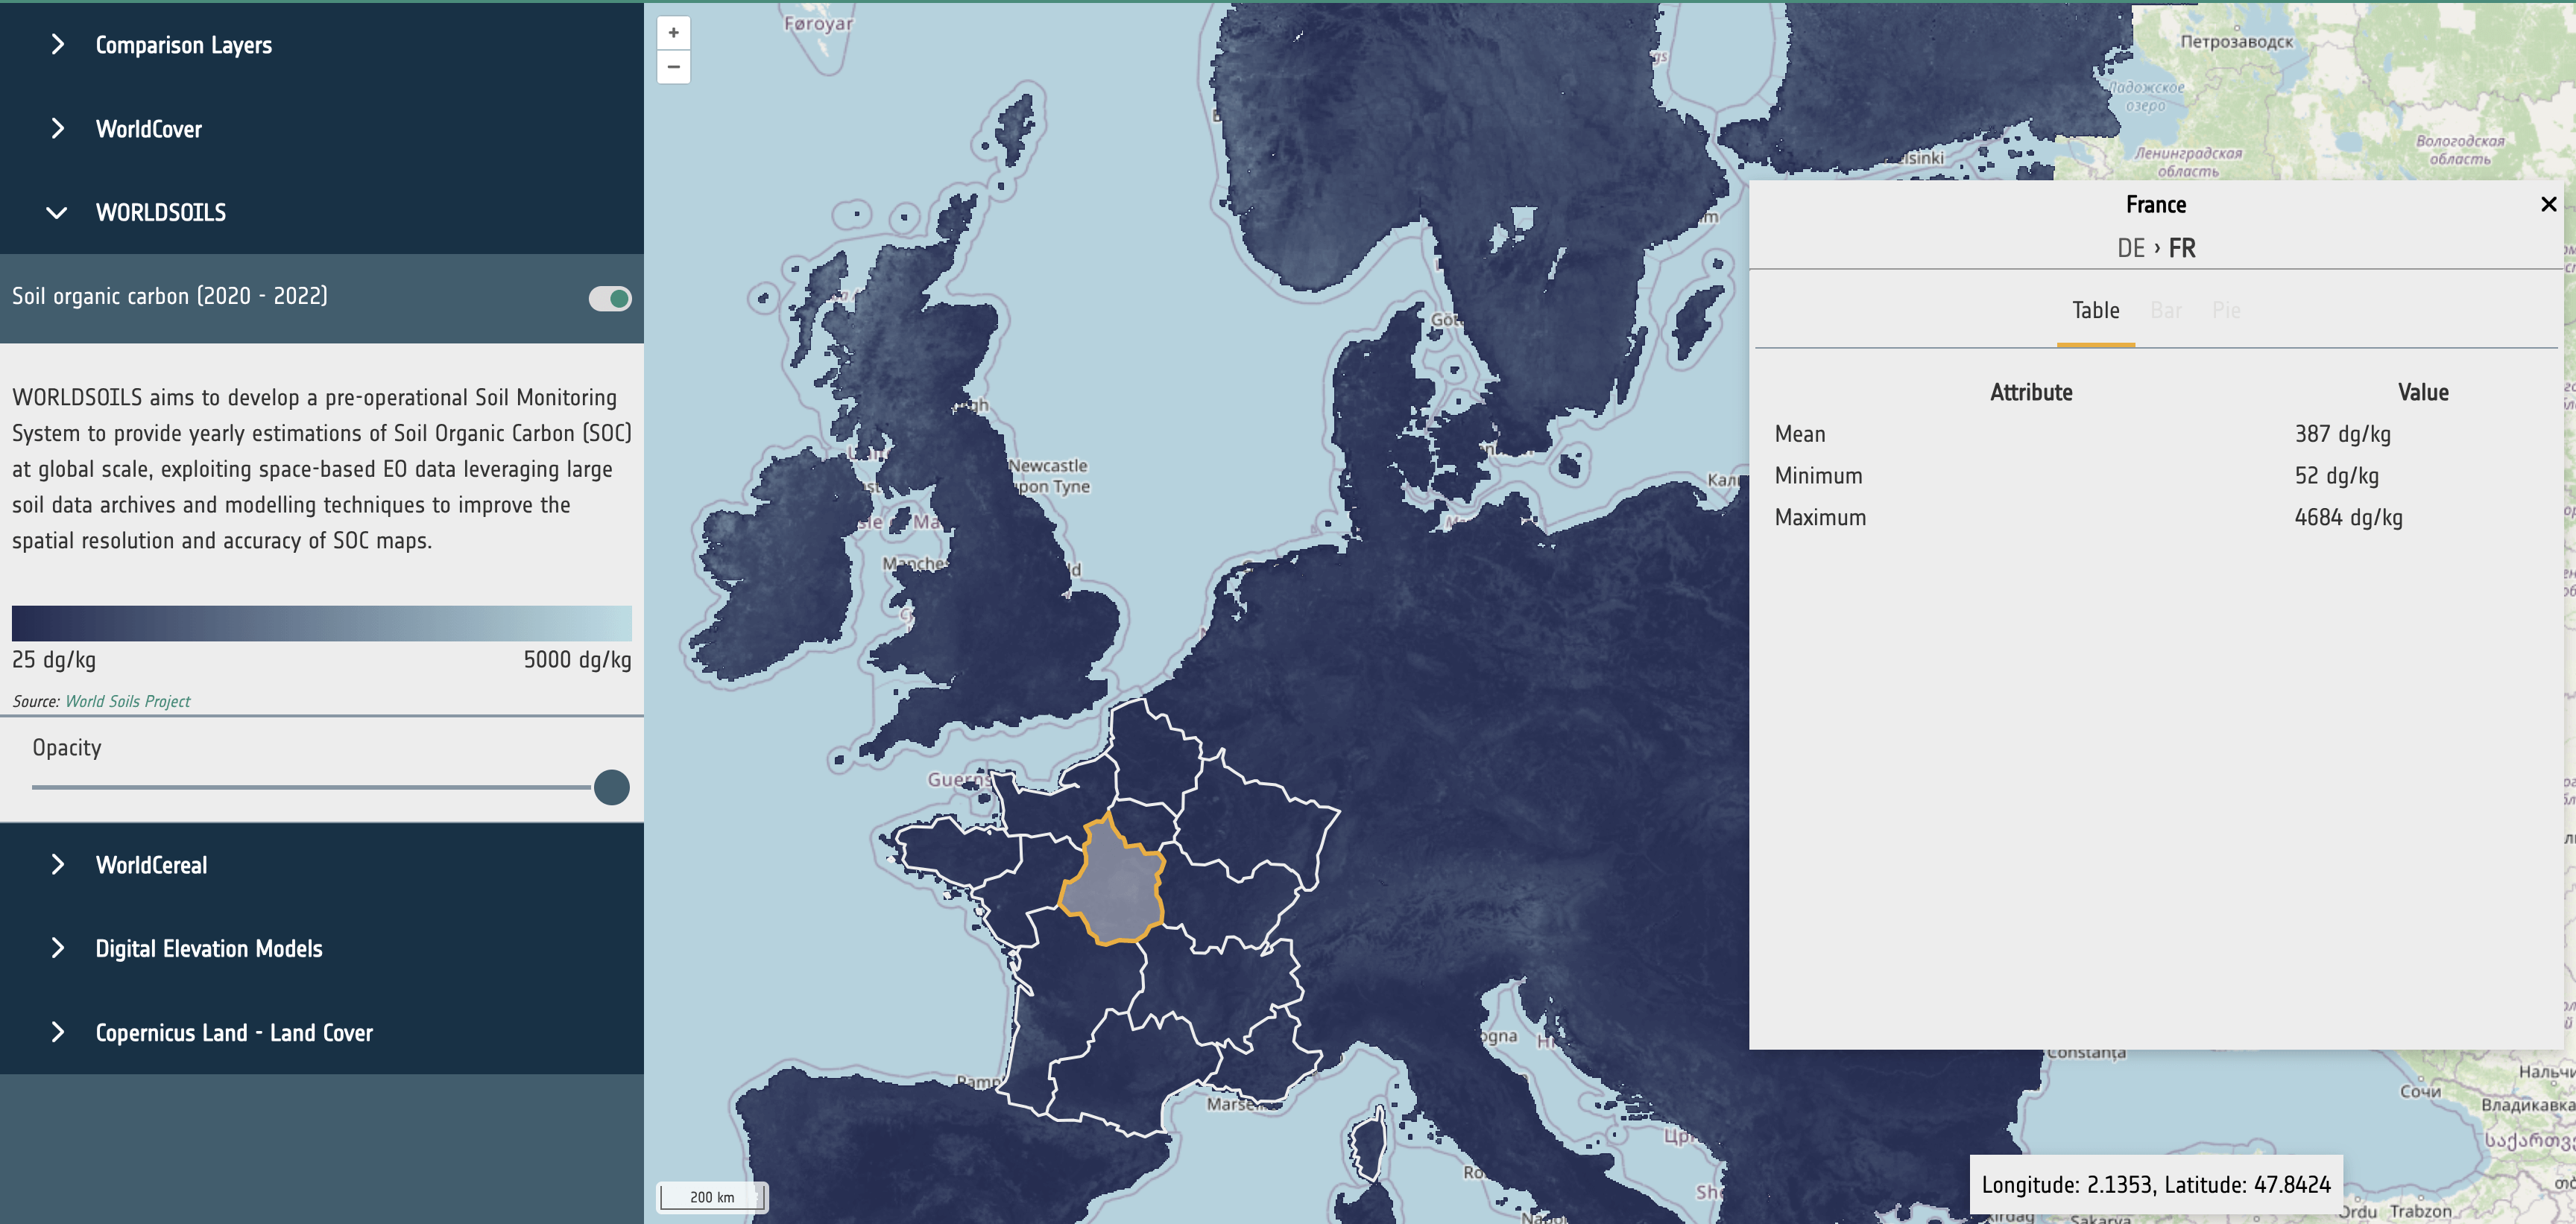Zoom out with the minus button
Screen dimensions: 2576x1224
[673, 67]
